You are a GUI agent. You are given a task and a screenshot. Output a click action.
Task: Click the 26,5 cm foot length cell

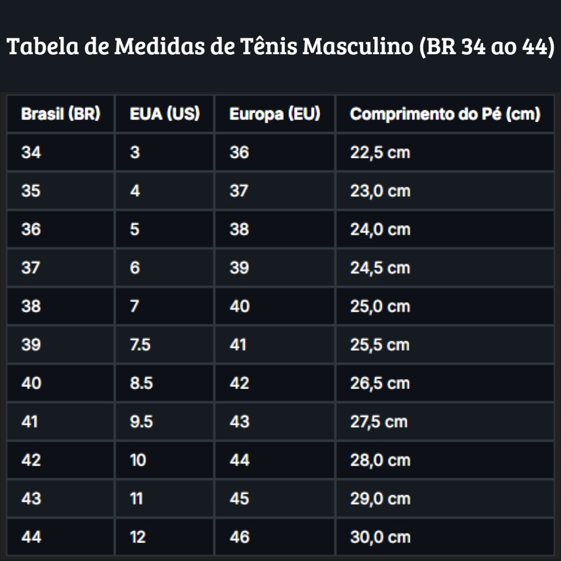click(x=445, y=383)
